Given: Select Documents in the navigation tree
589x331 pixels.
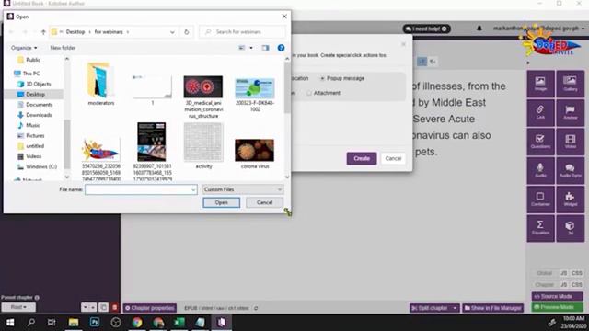Looking at the screenshot, I should [39, 105].
